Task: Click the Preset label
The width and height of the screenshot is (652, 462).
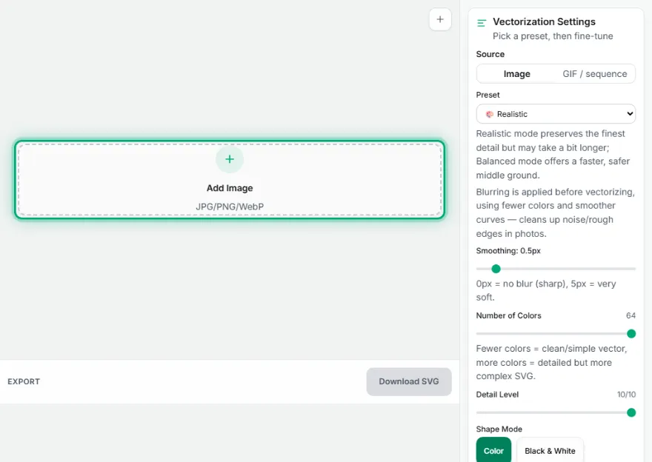Action: [x=488, y=95]
